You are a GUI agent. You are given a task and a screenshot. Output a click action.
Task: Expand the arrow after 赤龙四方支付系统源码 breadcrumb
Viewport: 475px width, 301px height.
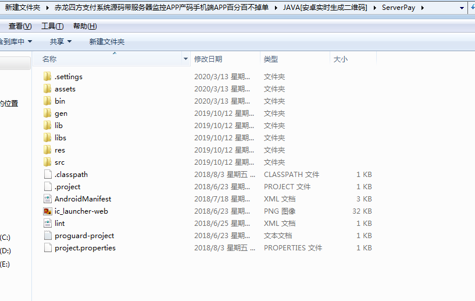[276, 8]
